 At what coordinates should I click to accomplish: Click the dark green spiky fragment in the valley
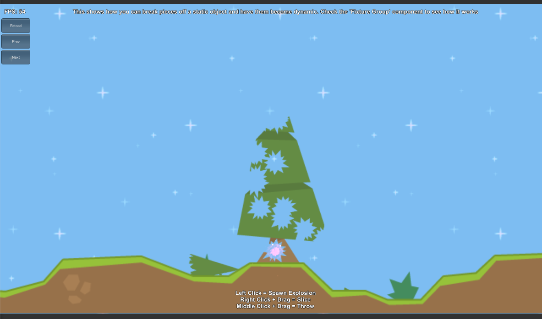403,287
